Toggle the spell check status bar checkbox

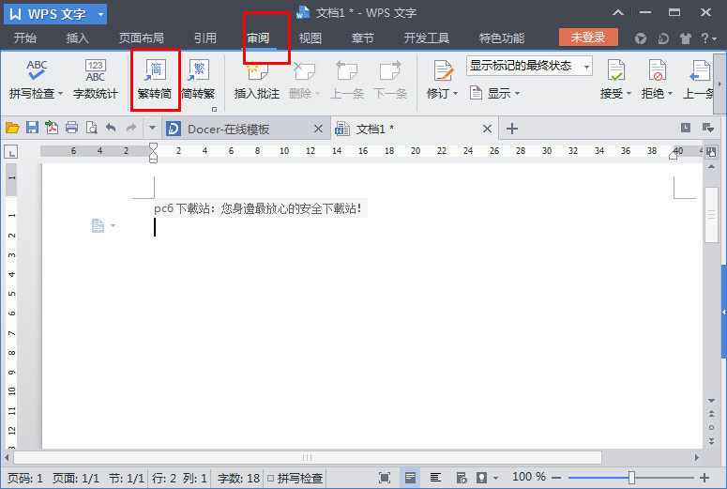271,479
